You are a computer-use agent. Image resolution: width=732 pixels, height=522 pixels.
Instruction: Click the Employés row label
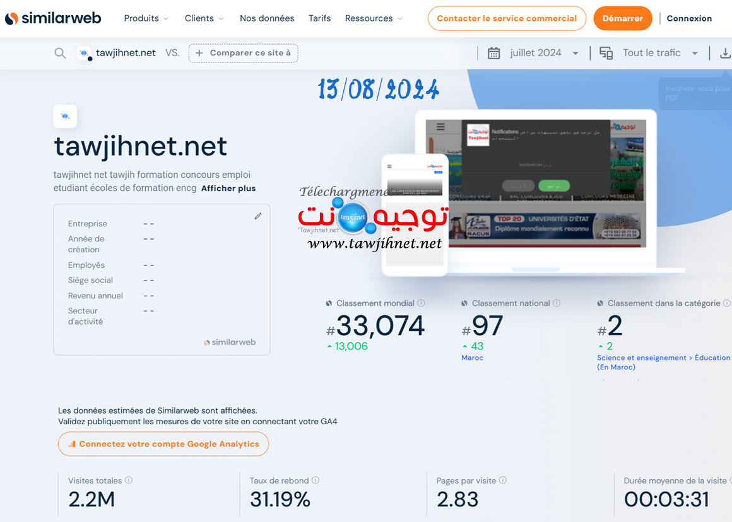tap(86, 265)
